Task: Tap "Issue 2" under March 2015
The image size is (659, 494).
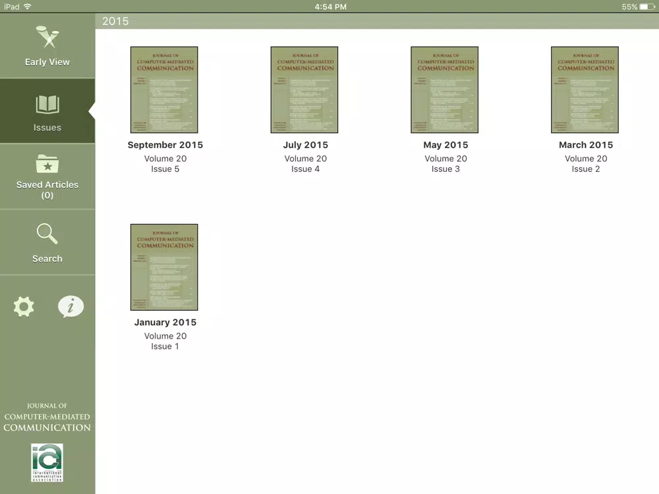Action: pyautogui.click(x=586, y=169)
